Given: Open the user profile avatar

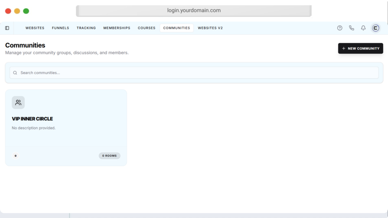Looking at the screenshot, I should 375,28.
